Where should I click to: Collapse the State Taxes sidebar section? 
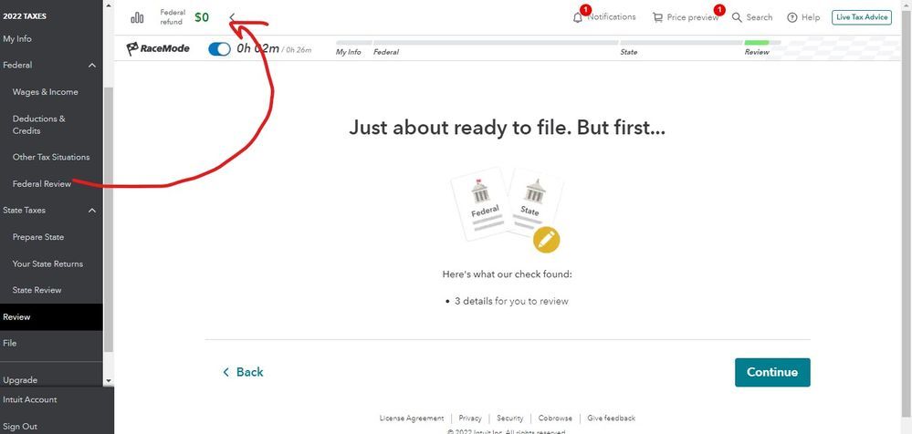[92, 211]
